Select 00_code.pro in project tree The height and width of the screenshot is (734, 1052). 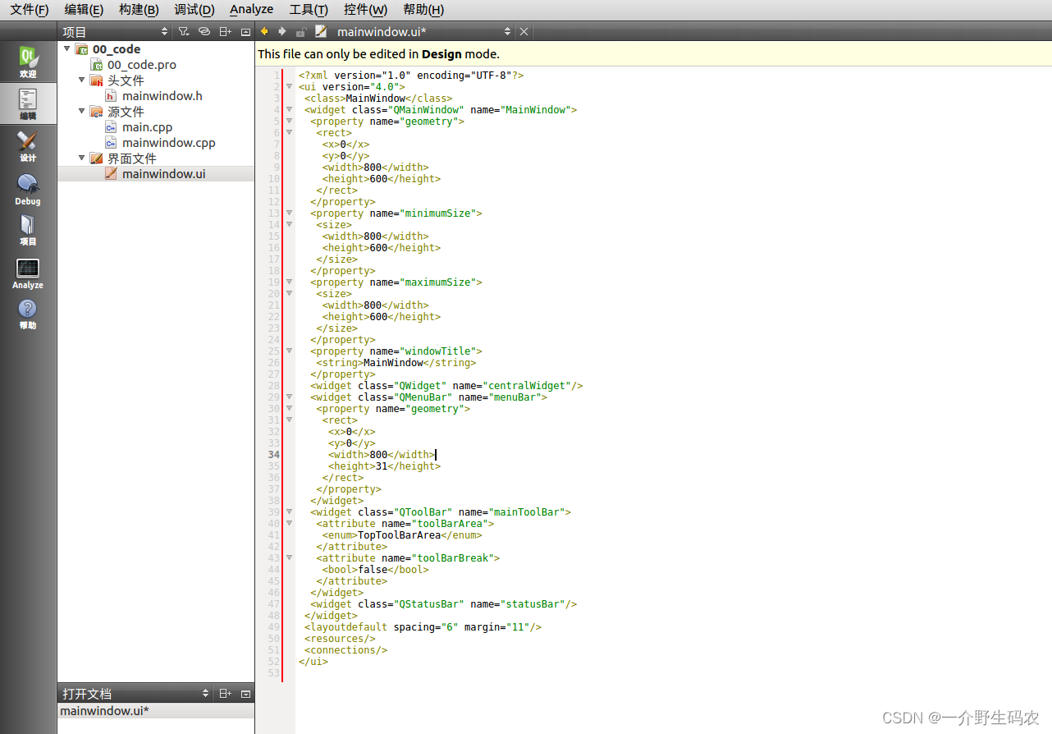coord(141,64)
